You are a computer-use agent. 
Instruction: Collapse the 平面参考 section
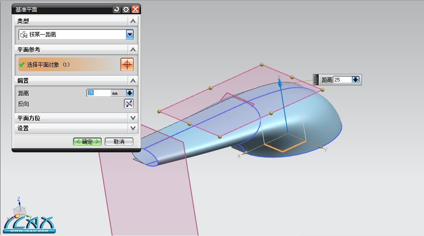point(133,49)
